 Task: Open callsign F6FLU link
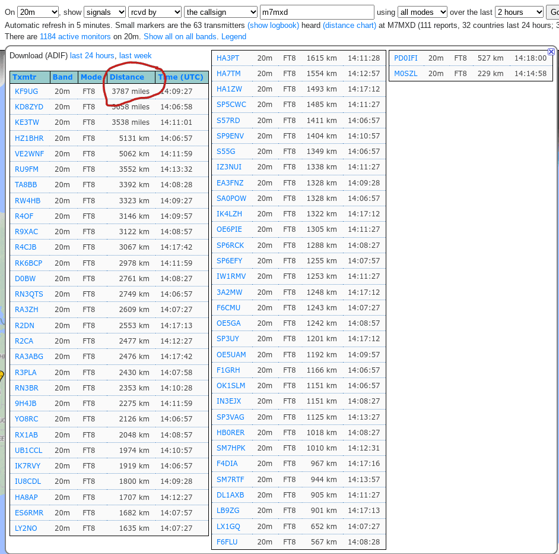(x=227, y=542)
